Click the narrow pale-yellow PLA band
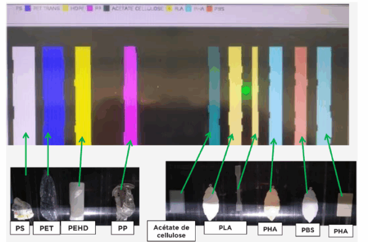This screenshot has height=242, width=368. 255,96
